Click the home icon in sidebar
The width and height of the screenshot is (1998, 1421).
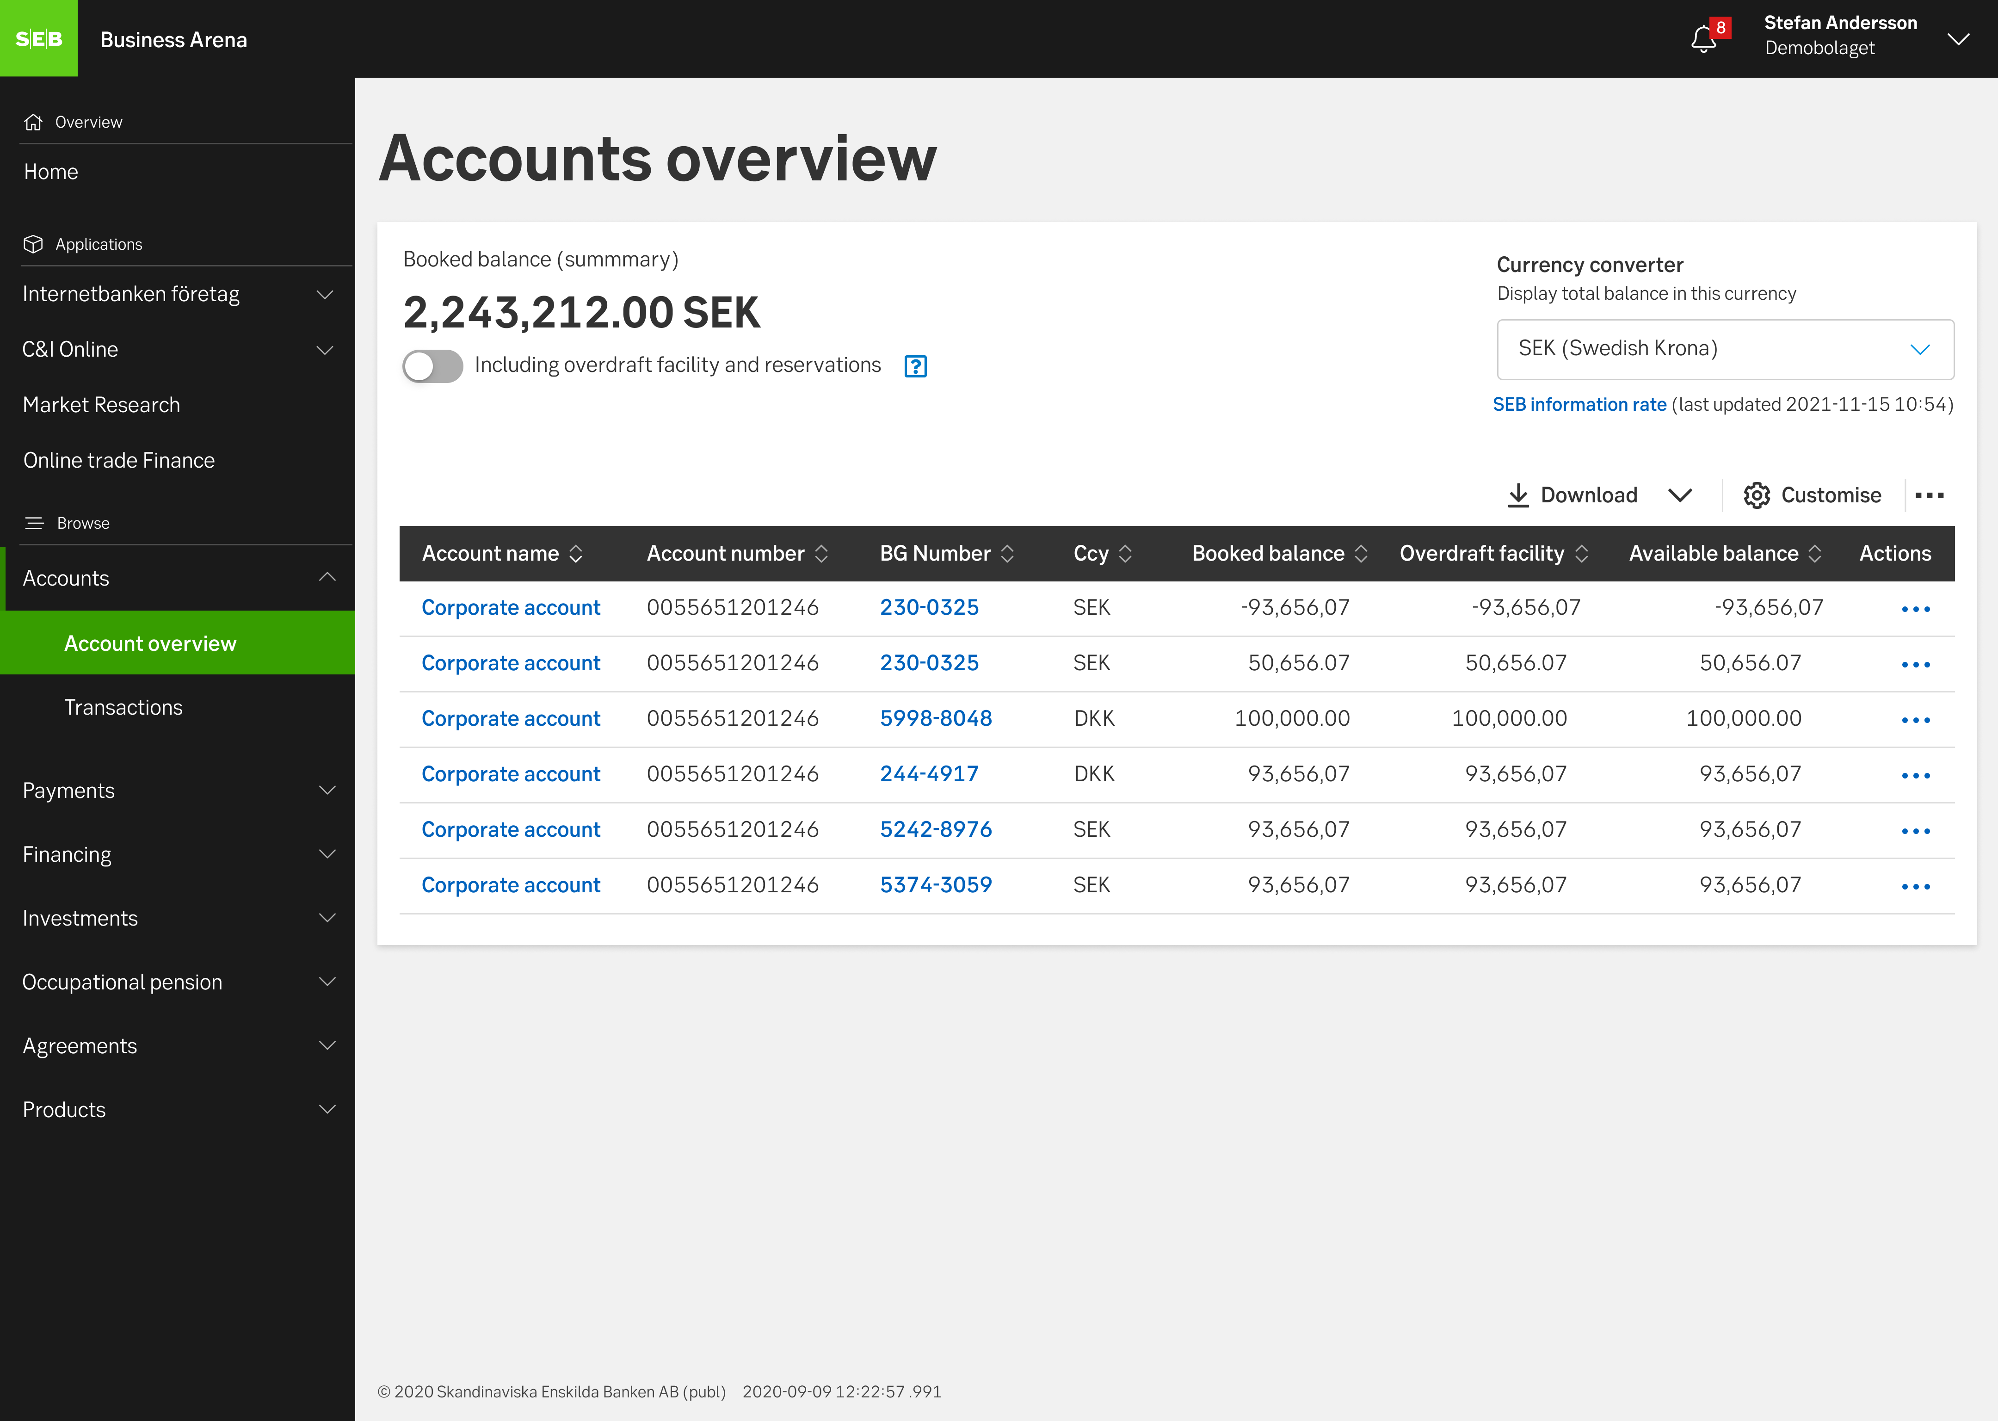tap(34, 122)
